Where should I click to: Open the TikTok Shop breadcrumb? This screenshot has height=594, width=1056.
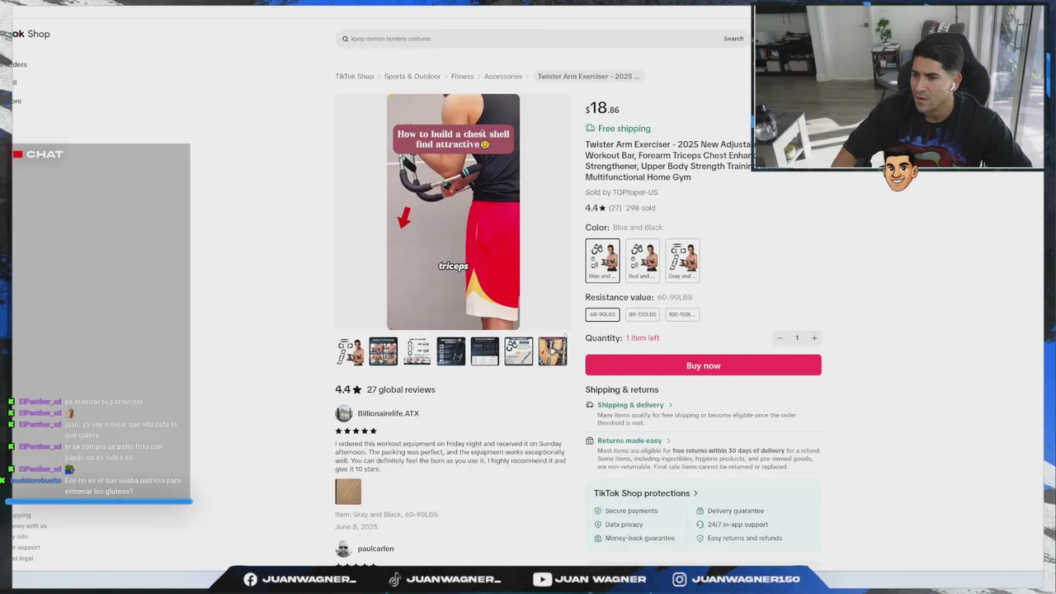[x=355, y=76]
